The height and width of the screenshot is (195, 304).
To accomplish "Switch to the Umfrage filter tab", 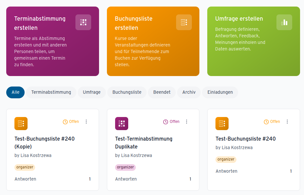I will tap(92, 92).
